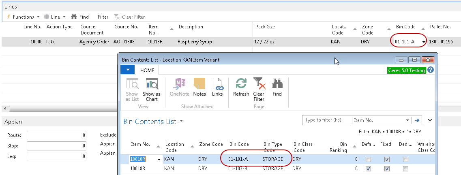461x175 pixels.
Task: Click Clear Filter in ribbon
Action: [x=259, y=89]
